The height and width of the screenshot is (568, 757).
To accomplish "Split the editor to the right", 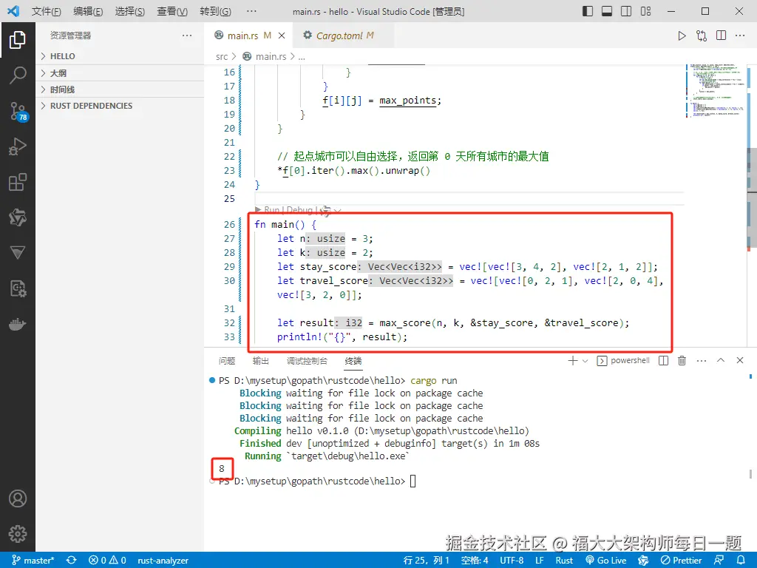I will [722, 35].
